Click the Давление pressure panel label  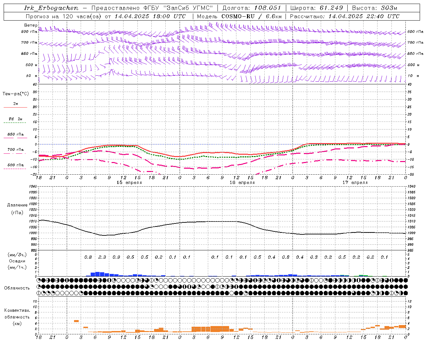tap(17, 205)
